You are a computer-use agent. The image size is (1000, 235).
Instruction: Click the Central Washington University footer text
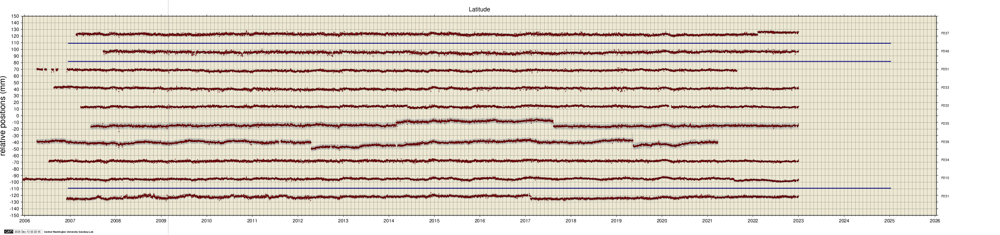point(69,232)
